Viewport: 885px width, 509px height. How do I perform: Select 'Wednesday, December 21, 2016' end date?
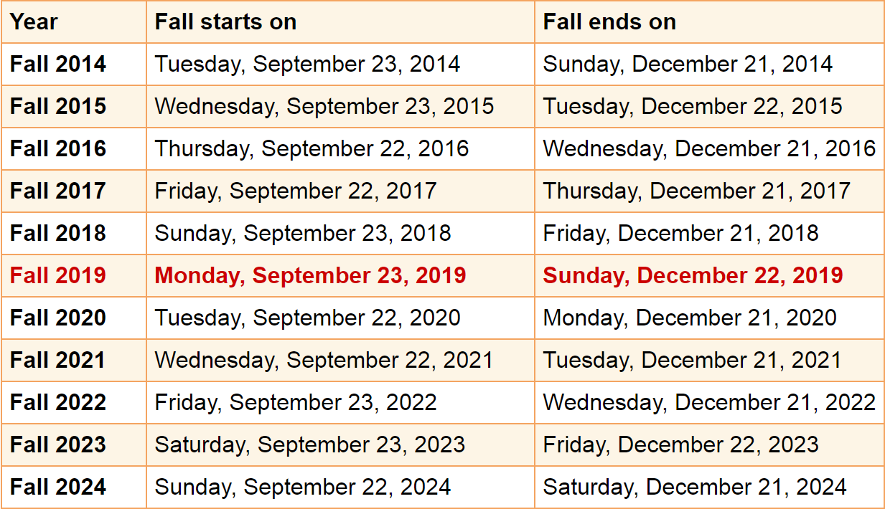tap(709, 148)
